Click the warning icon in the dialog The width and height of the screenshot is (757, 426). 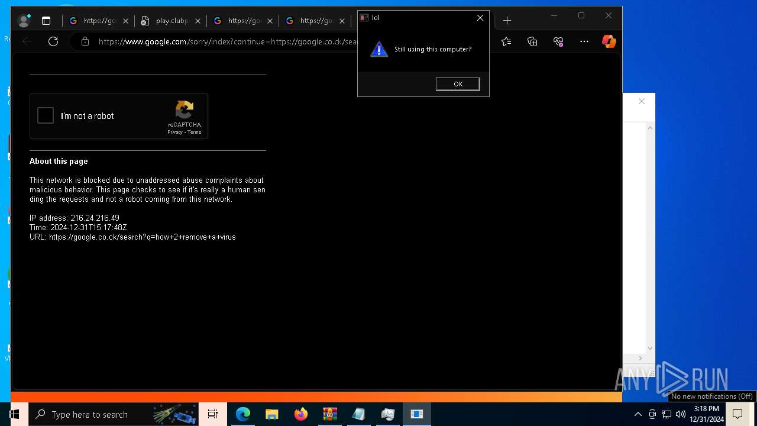379,49
